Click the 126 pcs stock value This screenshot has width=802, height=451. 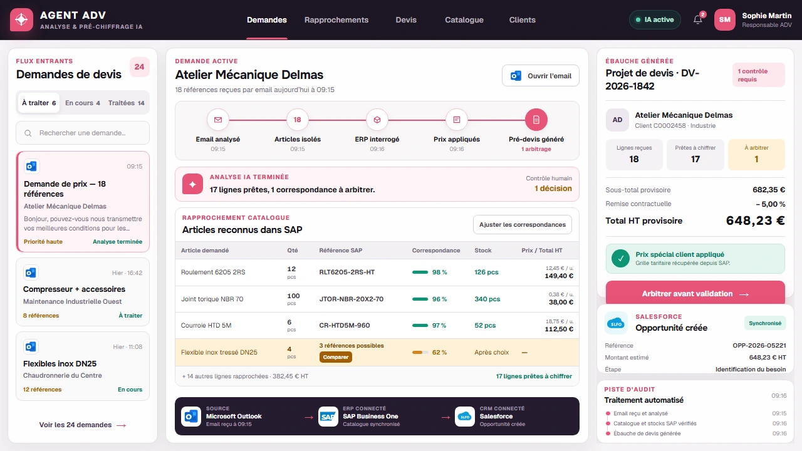click(485, 272)
